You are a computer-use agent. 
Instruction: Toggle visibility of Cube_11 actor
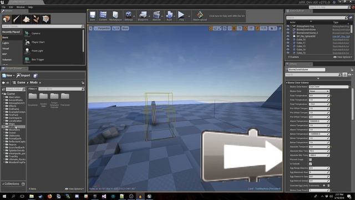(x=288, y=43)
